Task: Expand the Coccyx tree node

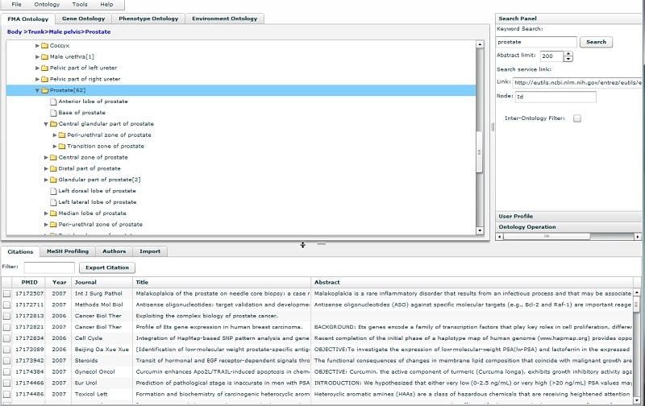Action: pyautogui.click(x=37, y=46)
